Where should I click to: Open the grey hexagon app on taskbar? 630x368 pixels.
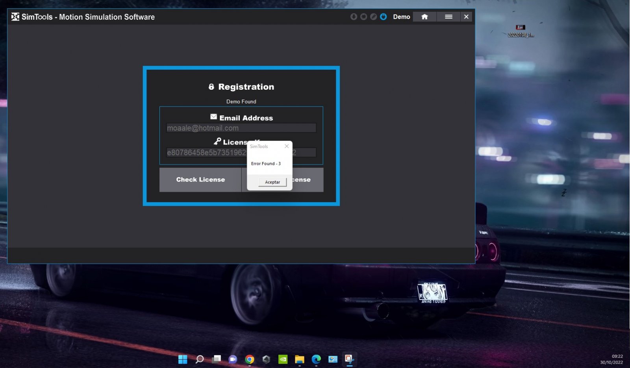(266, 359)
